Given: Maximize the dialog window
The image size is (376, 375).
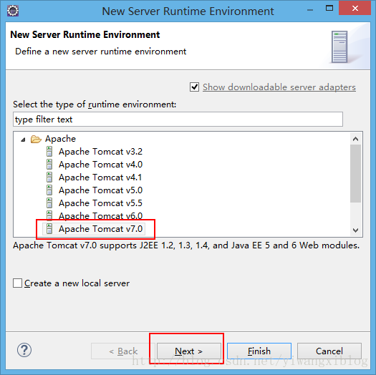Looking at the screenshot, I should (x=329, y=9).
